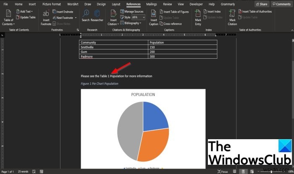Screen dimensions: 294x174
Task: Open the Picture Format tab
Action: 52,4
